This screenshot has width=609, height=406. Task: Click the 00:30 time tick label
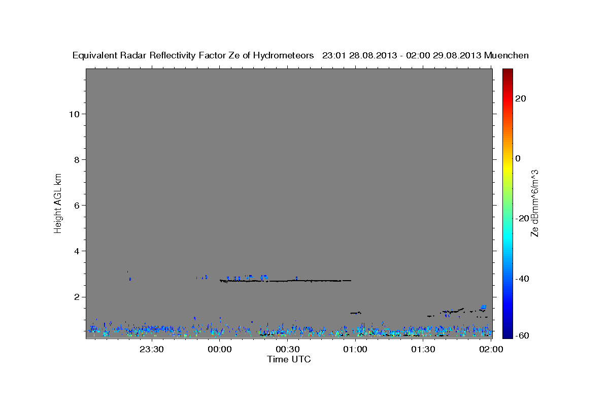point(287,349)
